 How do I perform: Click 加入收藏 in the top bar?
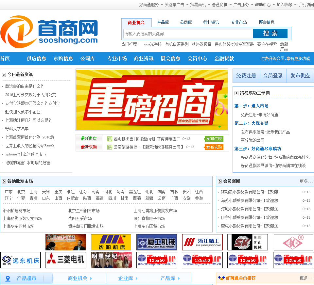(x=284, y=5)
